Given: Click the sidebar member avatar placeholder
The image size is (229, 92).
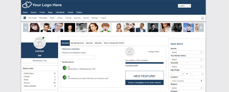Looking at the screenshot, I should pyautogui.click(x=40, y=43).
